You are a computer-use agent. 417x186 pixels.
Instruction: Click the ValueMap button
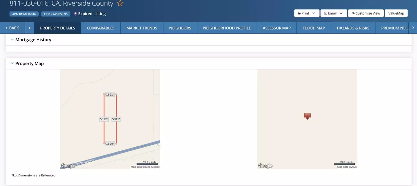coord(396,13)
